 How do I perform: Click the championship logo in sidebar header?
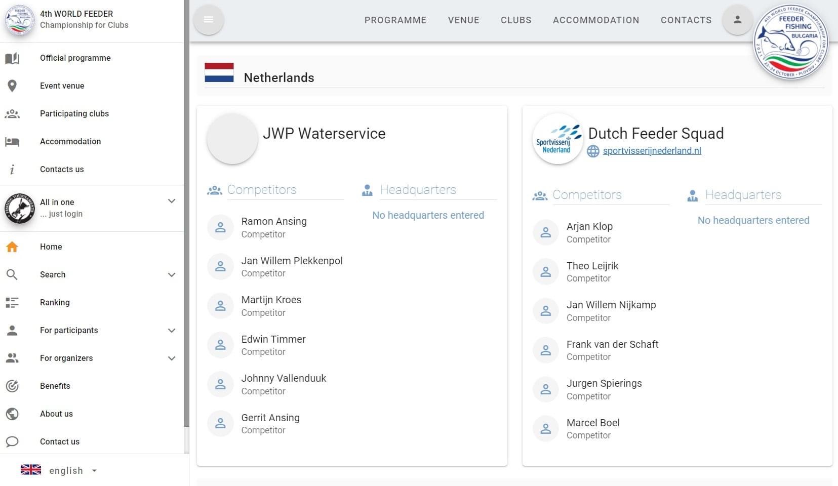pos(19,20)
